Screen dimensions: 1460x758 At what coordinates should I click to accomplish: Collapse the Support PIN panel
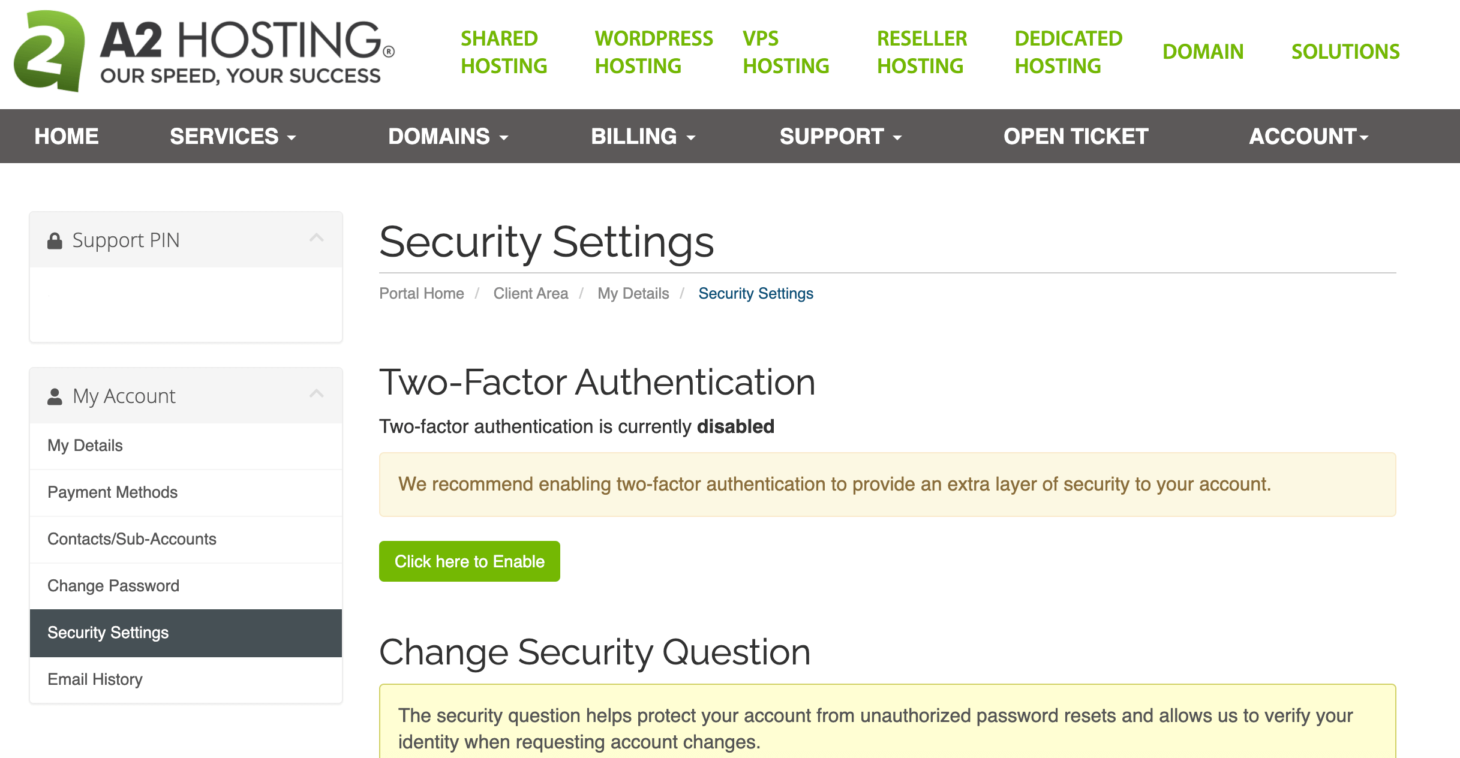click(x=317, y=239)
